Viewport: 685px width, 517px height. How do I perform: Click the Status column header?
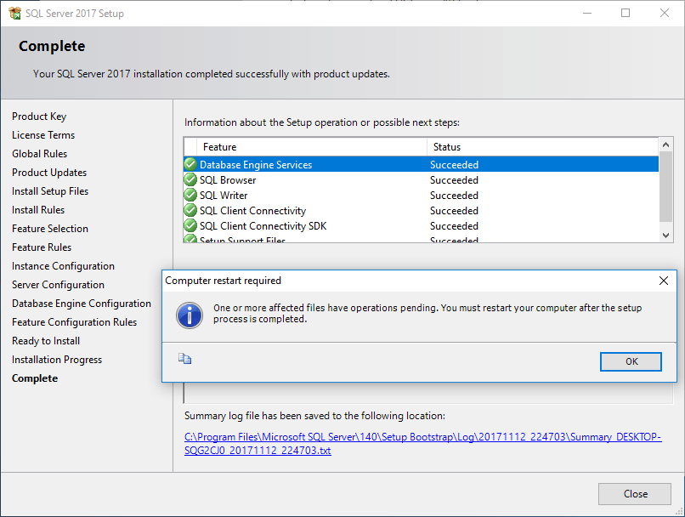pos(542,147)
